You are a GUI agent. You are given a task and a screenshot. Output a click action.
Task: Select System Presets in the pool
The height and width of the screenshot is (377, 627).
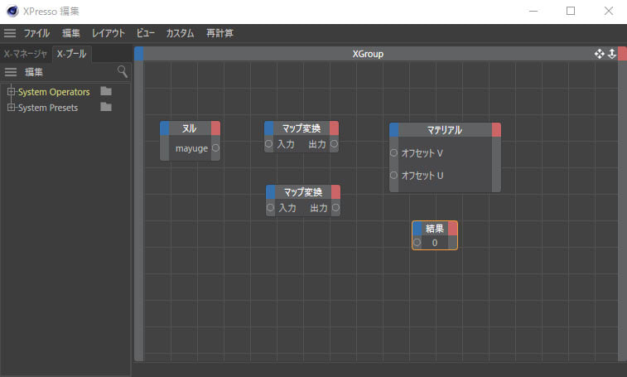point(48,107)
